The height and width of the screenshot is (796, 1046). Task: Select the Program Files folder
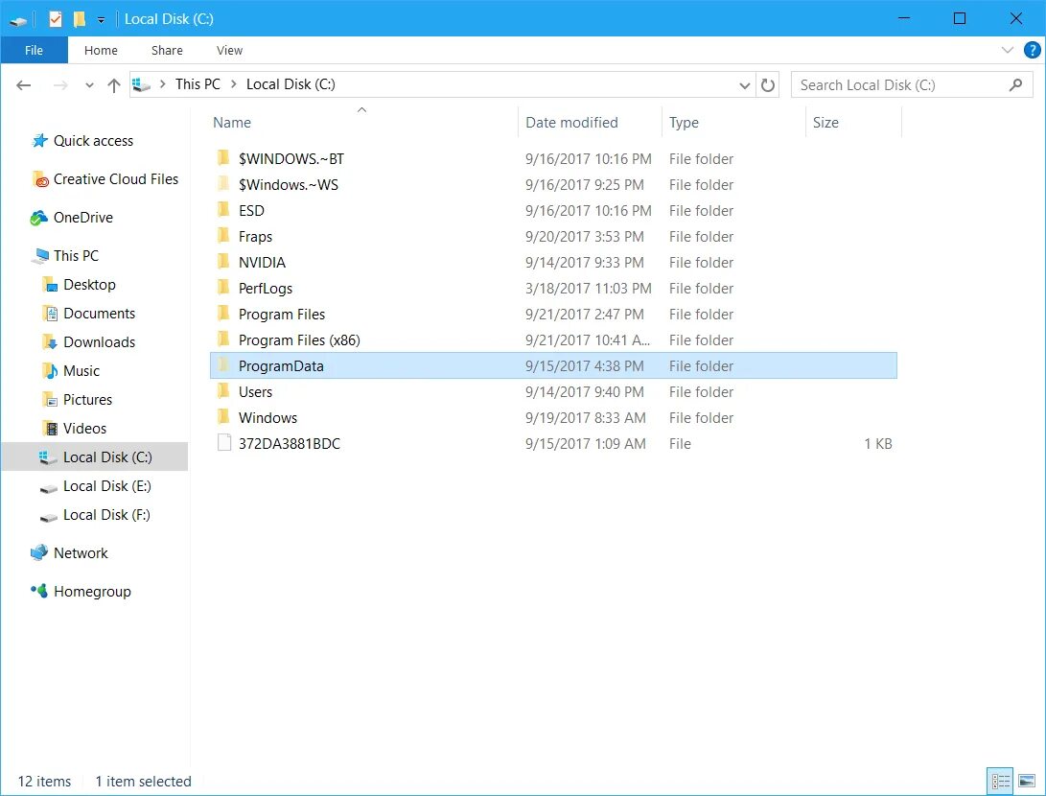(x=554, y=315)
